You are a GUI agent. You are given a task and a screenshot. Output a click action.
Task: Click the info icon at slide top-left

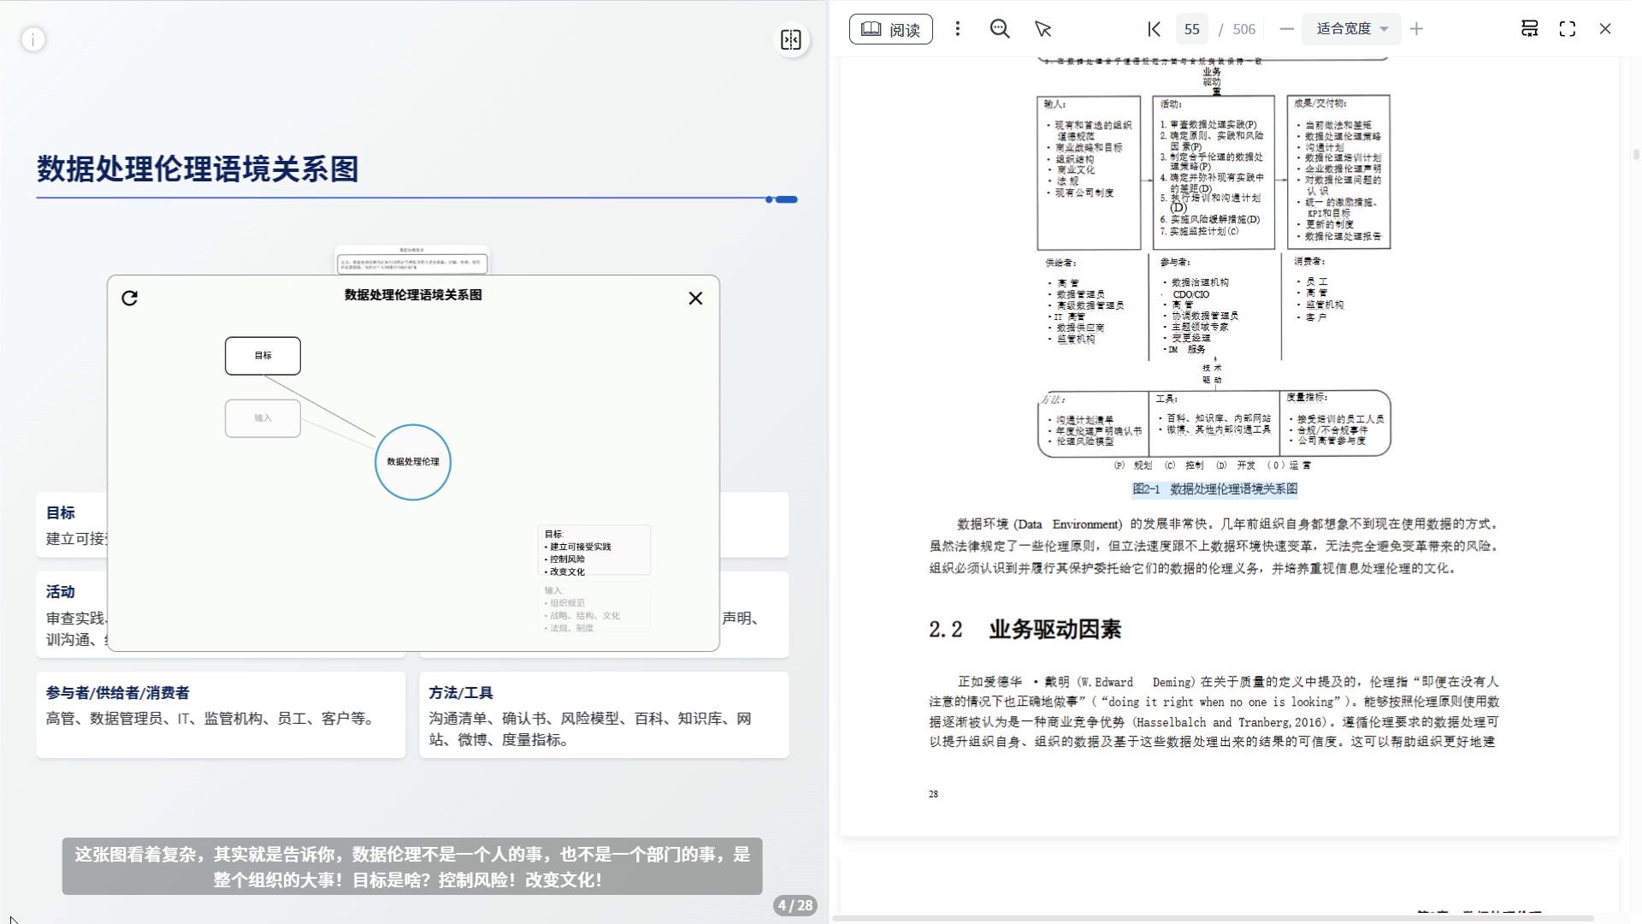click(33, 39)
